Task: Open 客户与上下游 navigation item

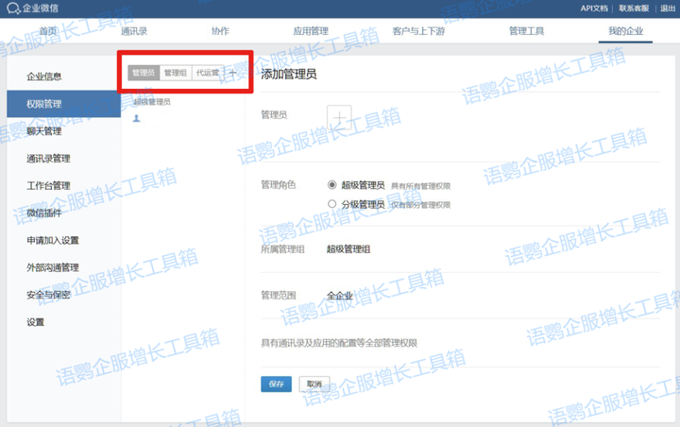Action: tap(418, 31)
